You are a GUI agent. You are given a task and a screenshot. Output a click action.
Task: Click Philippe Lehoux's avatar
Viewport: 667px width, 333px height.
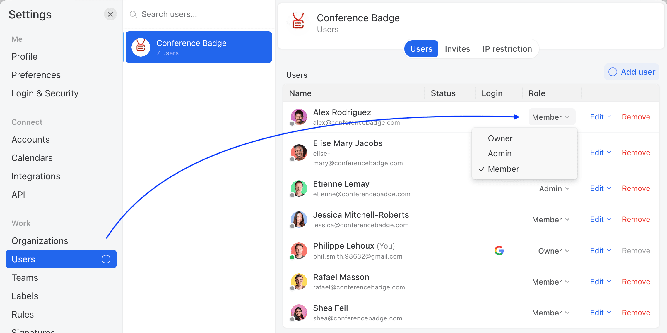pos(299,251)
